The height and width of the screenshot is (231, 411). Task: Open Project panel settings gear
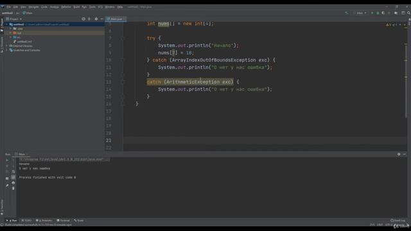pos(96,19)
